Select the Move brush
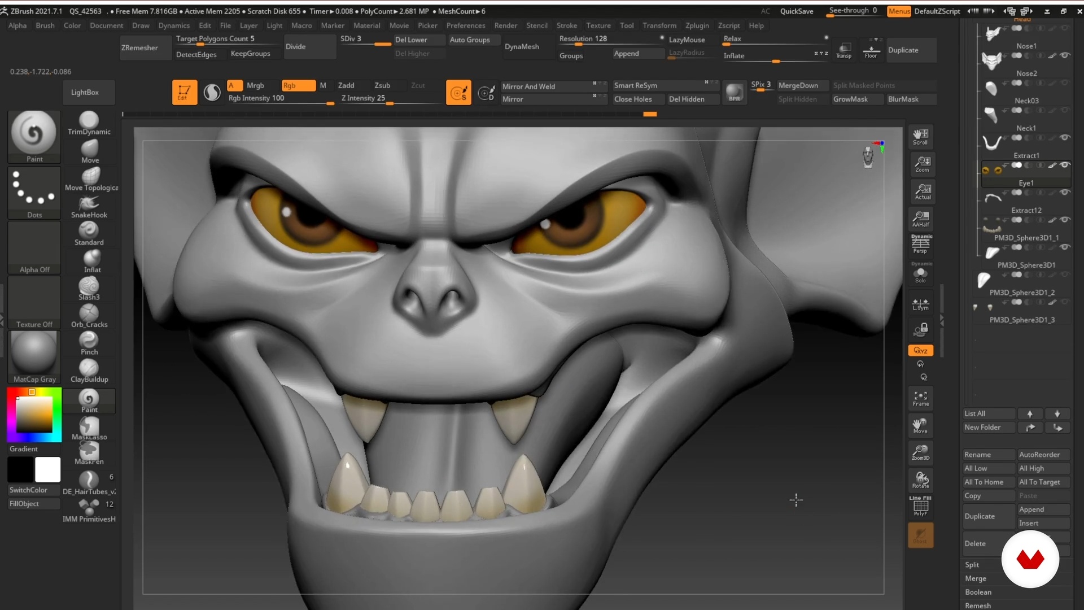The height and width of the screenshot is (610, 1084). coord(89,151)
